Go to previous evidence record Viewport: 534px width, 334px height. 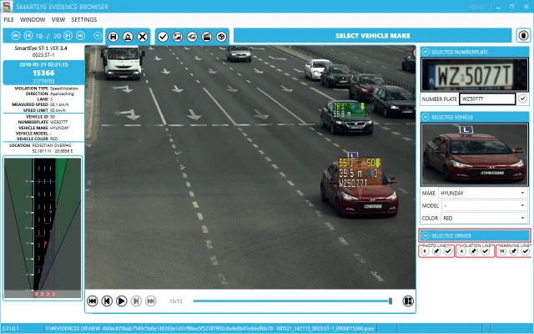click(x=28, y=35)
